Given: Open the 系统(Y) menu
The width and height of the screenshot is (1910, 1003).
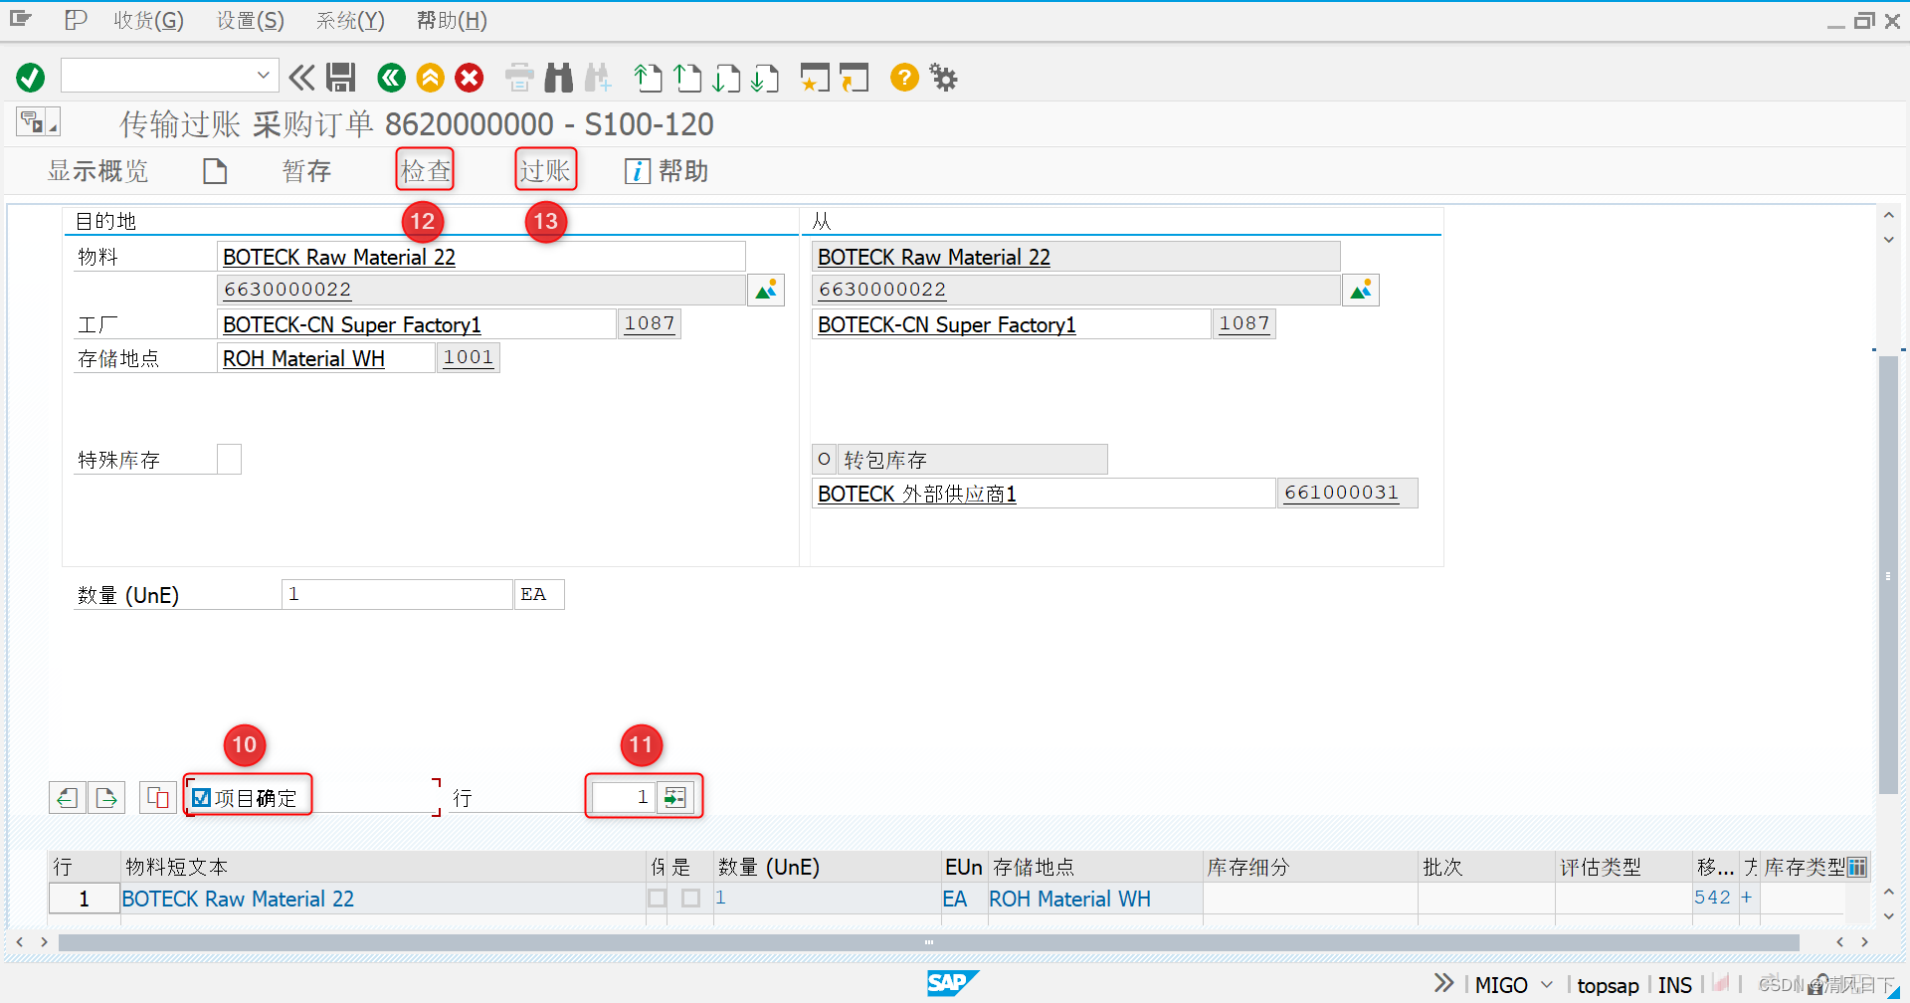Looking at the screenshot, I should coord(350,20).
